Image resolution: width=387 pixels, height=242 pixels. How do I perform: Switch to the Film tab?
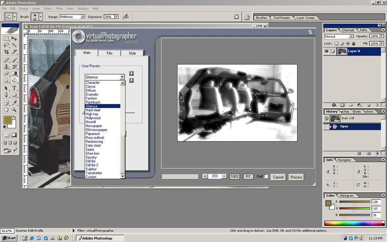tap(109, 53)
